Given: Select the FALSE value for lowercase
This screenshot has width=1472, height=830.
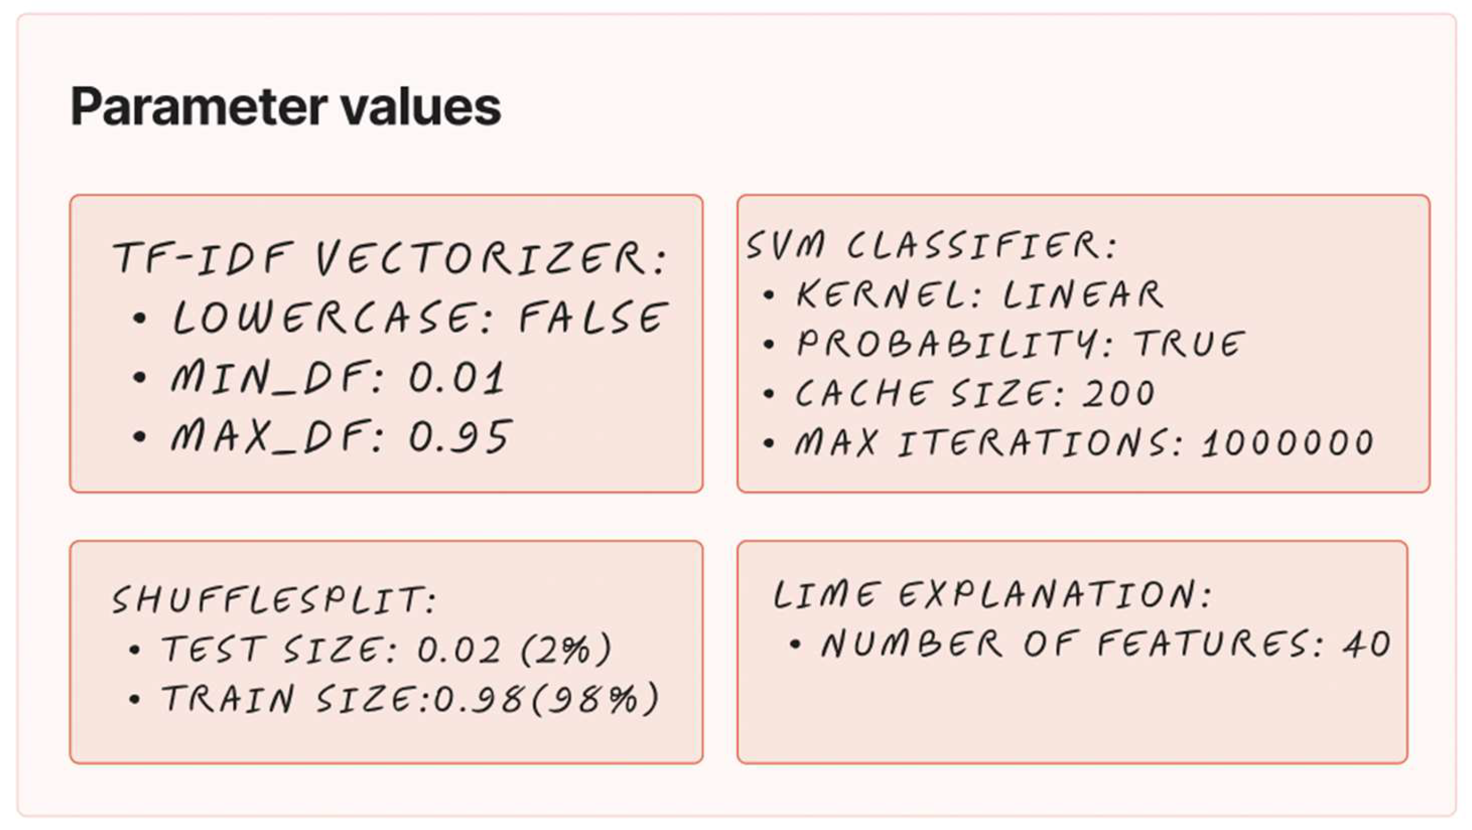Looking at the screenshot, I should pos(592,317).
